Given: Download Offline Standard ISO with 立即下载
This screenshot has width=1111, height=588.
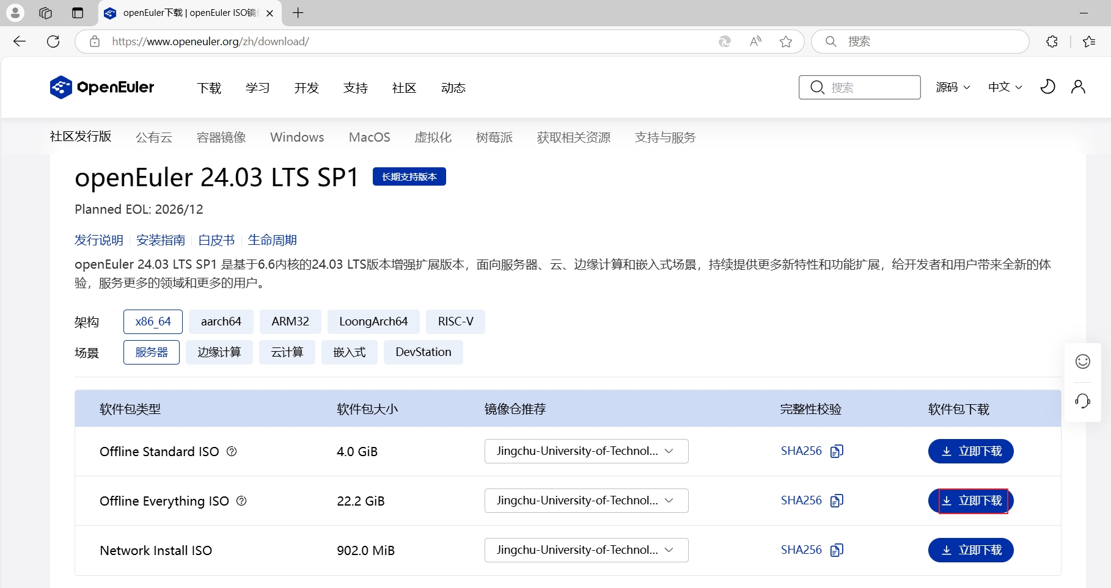Looking at the screenshot, I should point(970,451).
